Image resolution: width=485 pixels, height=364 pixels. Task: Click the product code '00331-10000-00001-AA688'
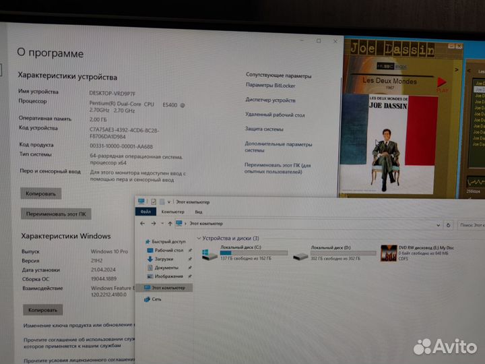121,146
